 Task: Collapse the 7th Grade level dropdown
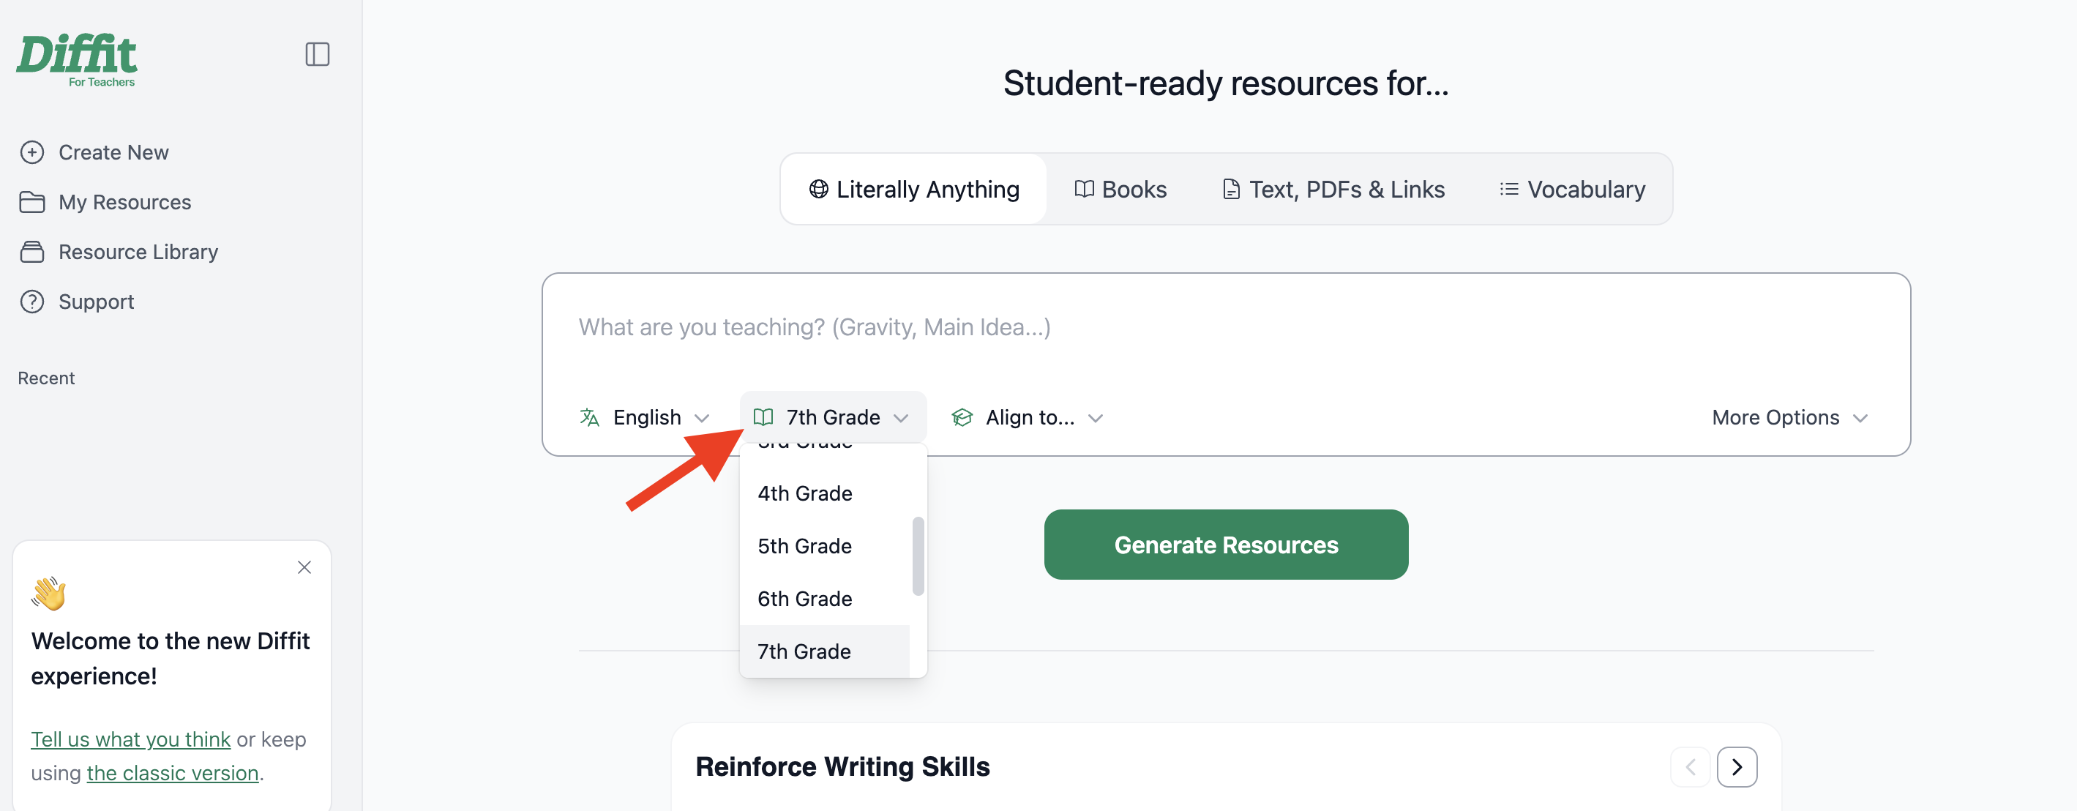(x=833, y=418)
